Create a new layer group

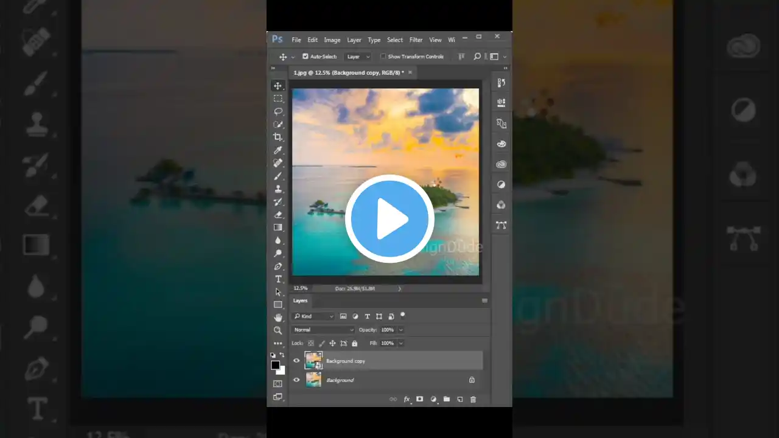[x=447, y=399]
